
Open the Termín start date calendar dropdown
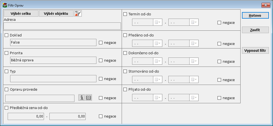tap(158, 22)
